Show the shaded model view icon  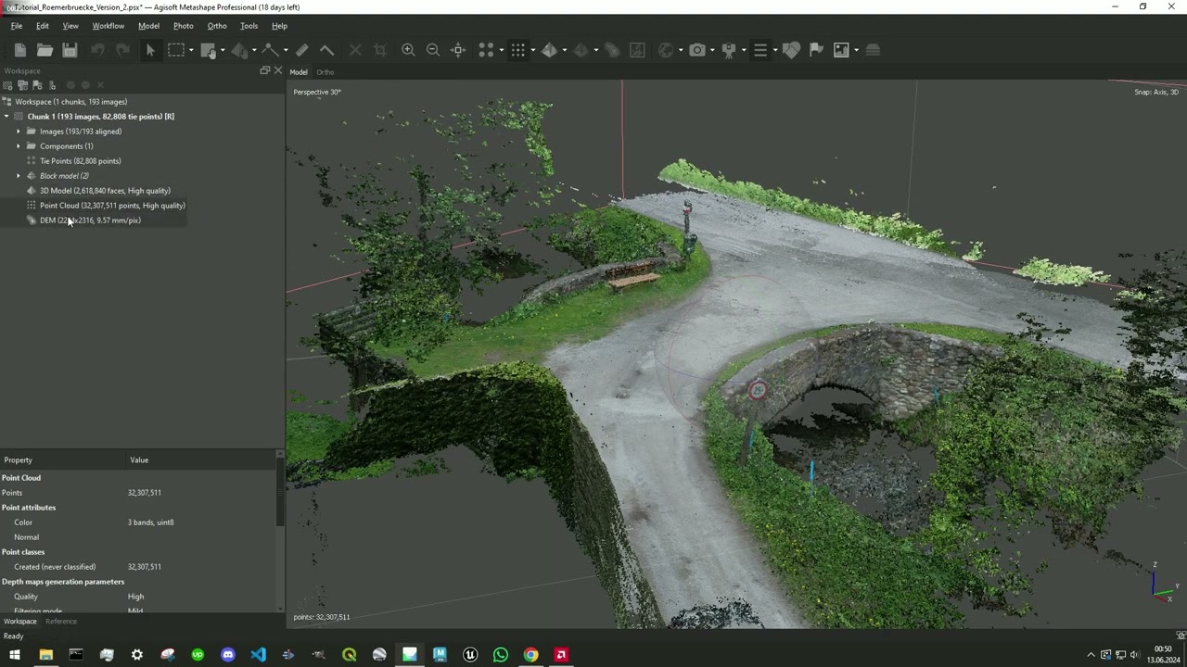tap(549, 50)
